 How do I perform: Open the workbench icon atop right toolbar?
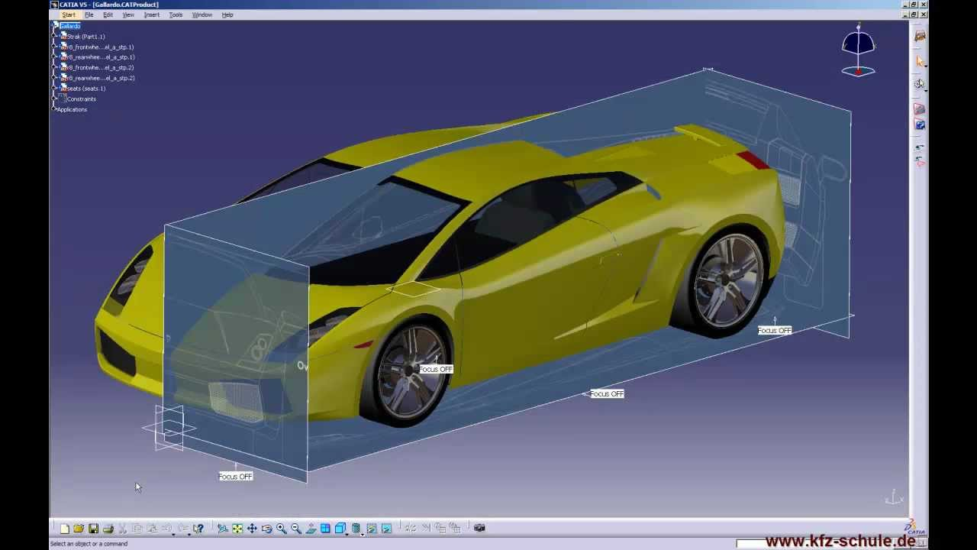coord(920,36)
